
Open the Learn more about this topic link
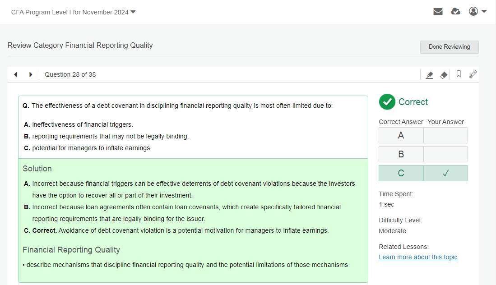coord(418,257)
